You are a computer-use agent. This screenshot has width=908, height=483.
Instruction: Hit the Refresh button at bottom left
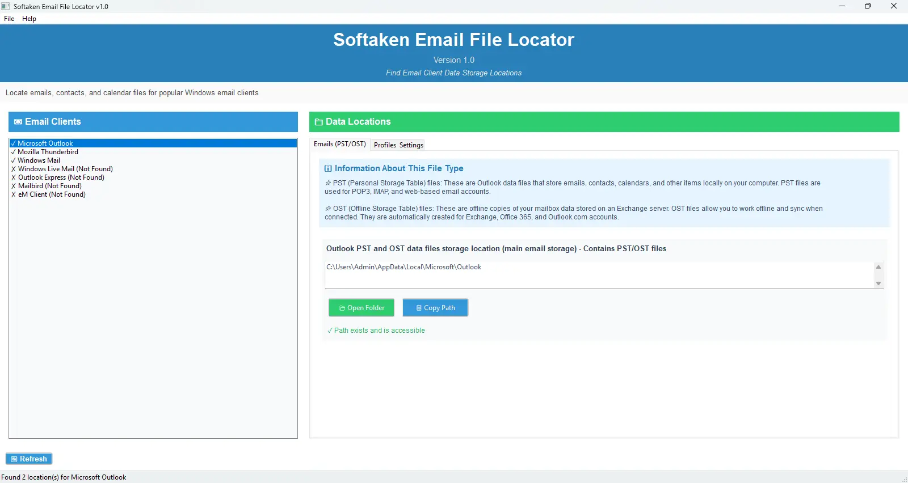(x=29, y=459)
